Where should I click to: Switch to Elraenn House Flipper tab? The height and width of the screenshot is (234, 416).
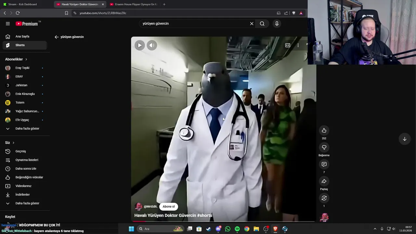pos(133,4)
